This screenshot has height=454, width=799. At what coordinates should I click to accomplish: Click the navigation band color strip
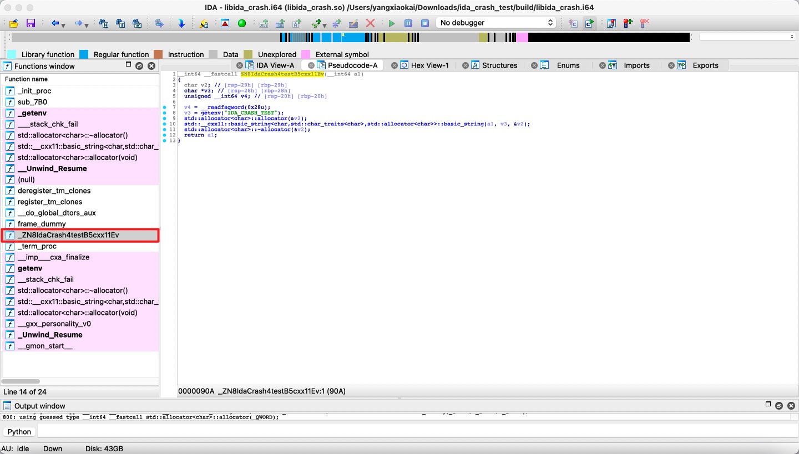click(350, 37)
